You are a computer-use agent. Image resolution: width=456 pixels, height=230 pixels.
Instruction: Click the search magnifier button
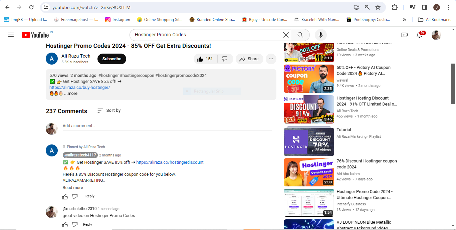[x=300, y=35]
